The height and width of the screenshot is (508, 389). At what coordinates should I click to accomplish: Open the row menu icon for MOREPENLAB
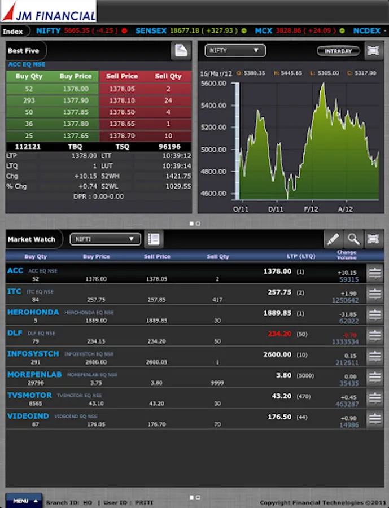(375, 377)
